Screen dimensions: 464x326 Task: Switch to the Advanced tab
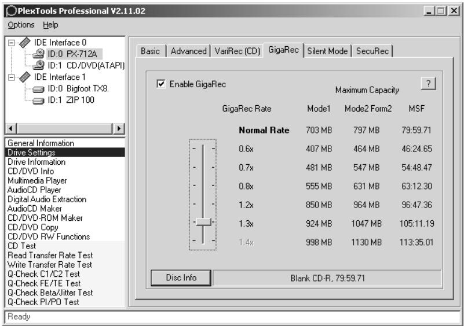[188, 51]
